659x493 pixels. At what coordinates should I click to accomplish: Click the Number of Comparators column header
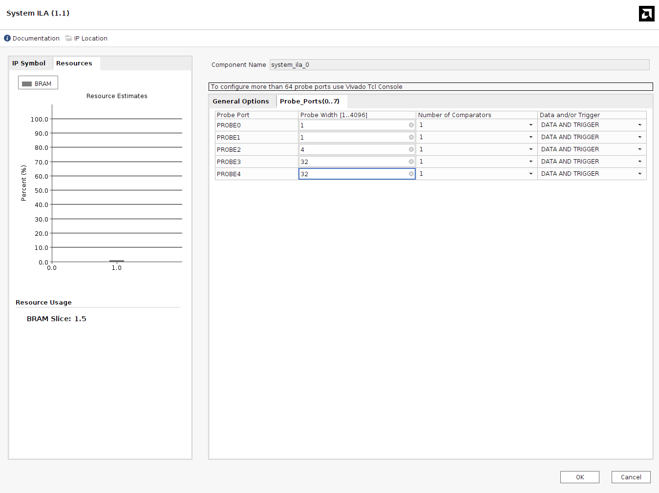[477, 115]
